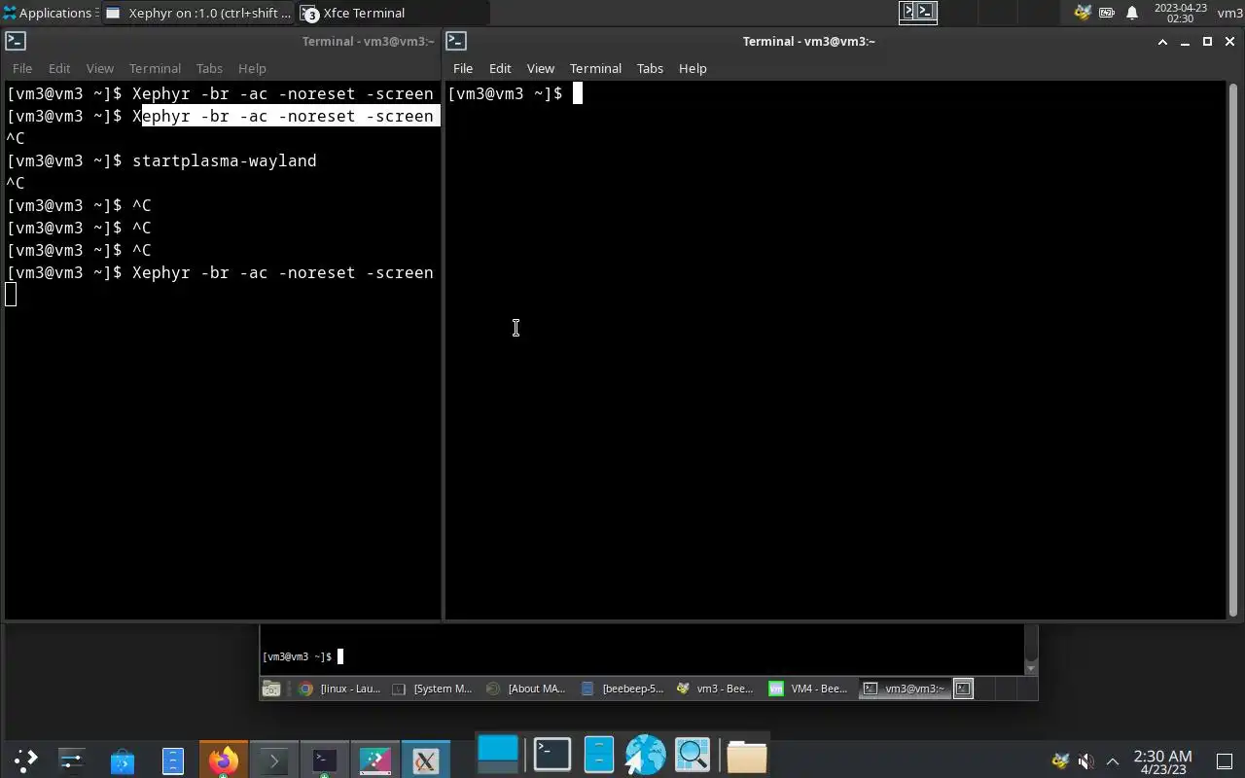Open Tabs menu in left terminal
The image size is (1245, 778).
pos(209,68)
